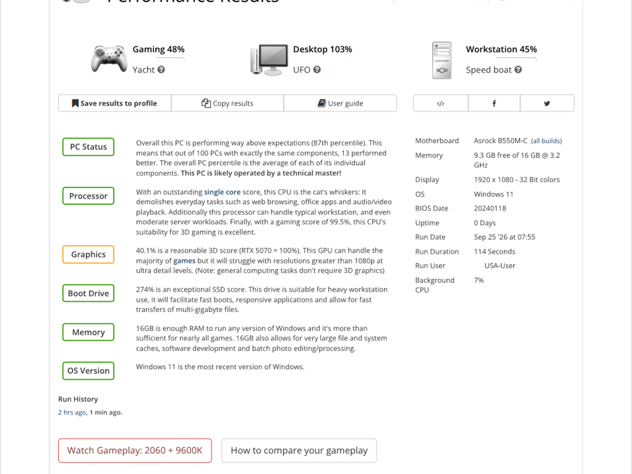Click the 7% background CPU value
The image size is (632, 474).
pyautogui.click(x=479, y=281)
